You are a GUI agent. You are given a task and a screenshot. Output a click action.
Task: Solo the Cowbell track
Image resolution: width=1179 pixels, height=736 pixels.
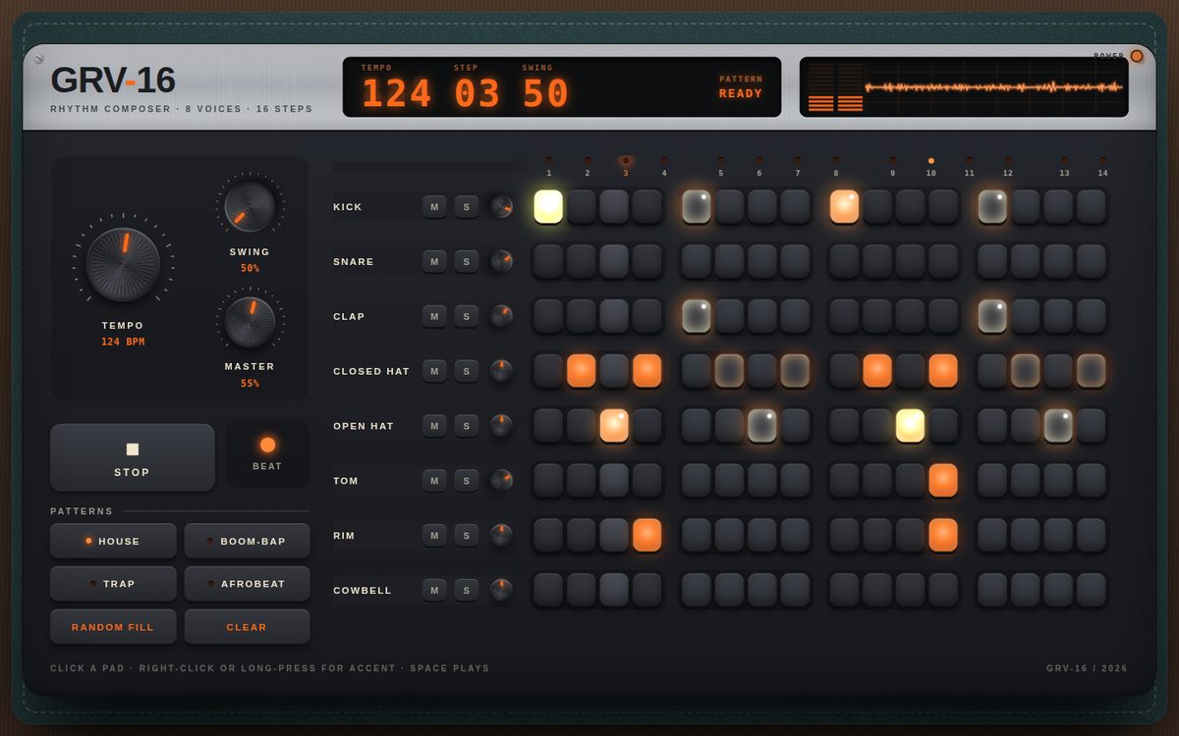(467, 590)
